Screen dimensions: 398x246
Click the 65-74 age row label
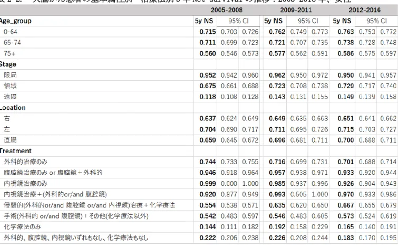[x=12, y=42]
